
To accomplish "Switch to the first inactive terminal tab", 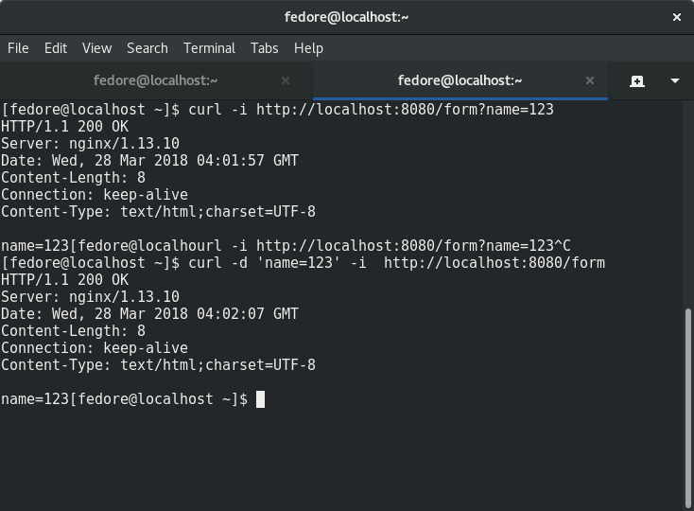I will point(156,80).
